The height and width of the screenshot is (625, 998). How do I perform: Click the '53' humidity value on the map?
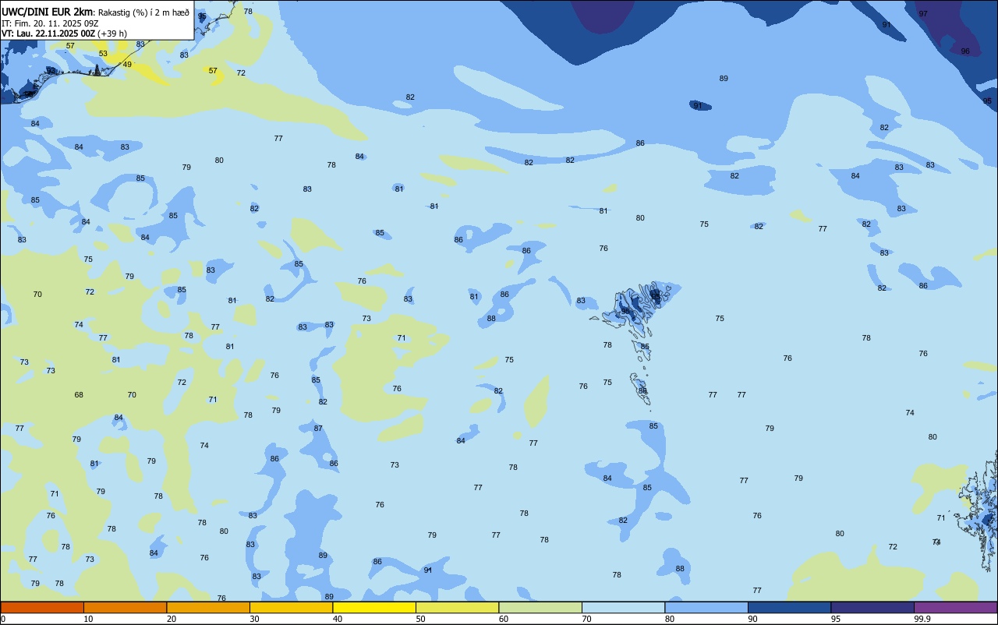coord(103,54)
